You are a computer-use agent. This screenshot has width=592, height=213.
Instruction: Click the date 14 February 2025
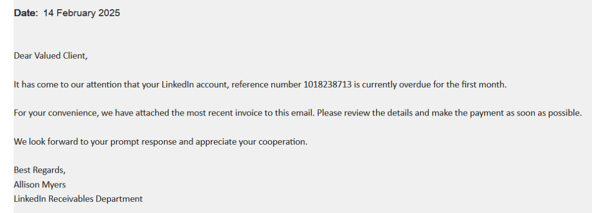[81, 13]
